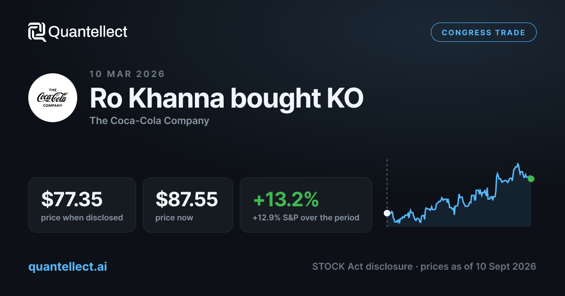Open the quantellect.ai link

67,266
